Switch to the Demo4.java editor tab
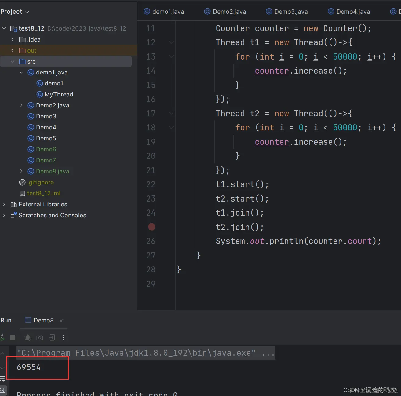 pos(349,12)
